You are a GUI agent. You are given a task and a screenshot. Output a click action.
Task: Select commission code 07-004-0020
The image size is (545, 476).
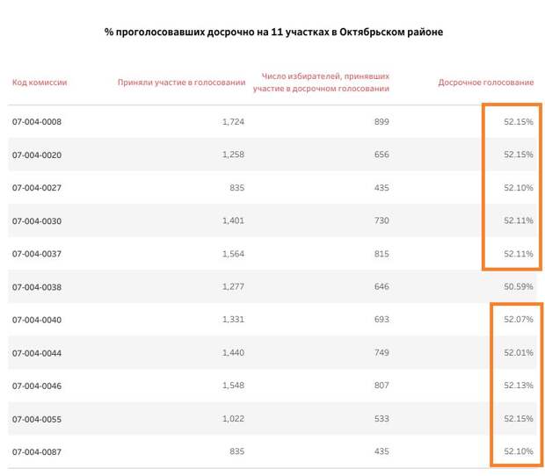[37, 155]
